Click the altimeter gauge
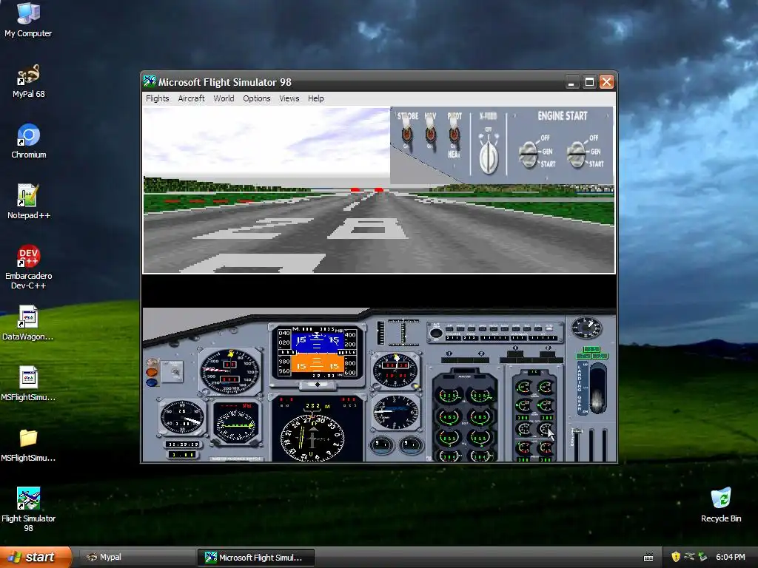 [395, 371]
